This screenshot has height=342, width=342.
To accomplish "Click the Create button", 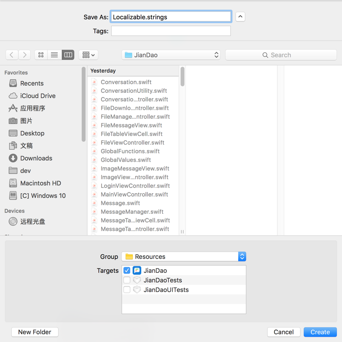I will 320,332.
